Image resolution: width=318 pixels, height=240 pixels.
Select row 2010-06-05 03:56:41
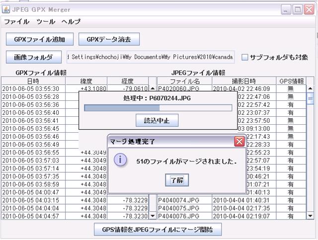pos(33,121)
